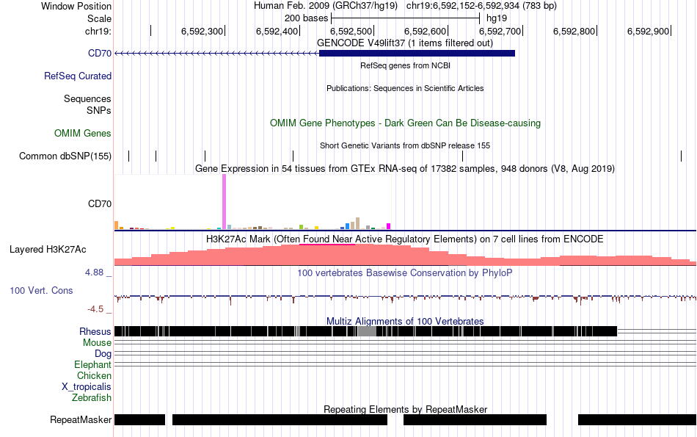Click the Rhesus alignment row label
Viewport: 697px width, 437px height.
[x=95, y=331]
